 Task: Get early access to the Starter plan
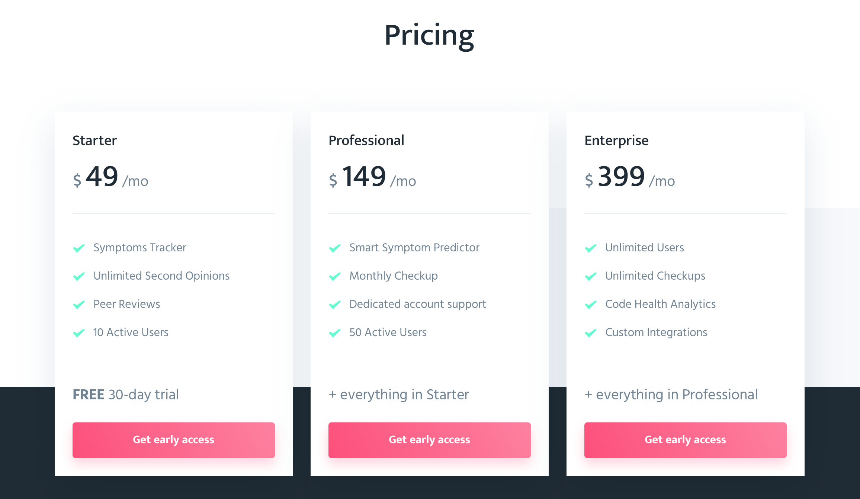point(174,440)
